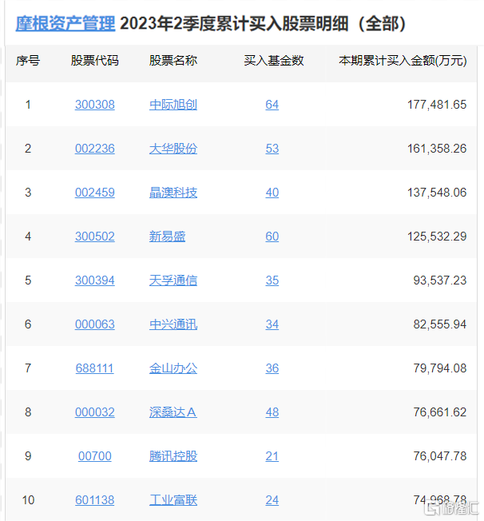Viewport: 484px width, 521px height.
Task: Open fund count 40 link
Action: tap(272, 193)
